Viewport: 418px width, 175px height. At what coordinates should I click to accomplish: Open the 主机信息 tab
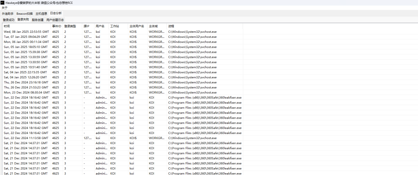(x=41, y=13)
